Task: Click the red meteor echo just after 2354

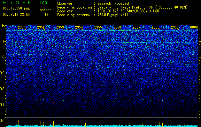Action: pos(85,101)
